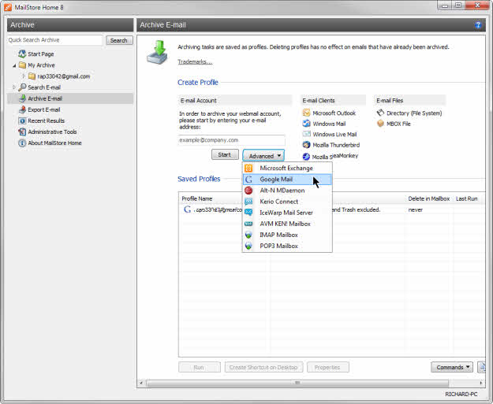Viewport: 493px width, 404px height.
Task: Select Microsoft Exchange menu entry
Action: [287, 169]
